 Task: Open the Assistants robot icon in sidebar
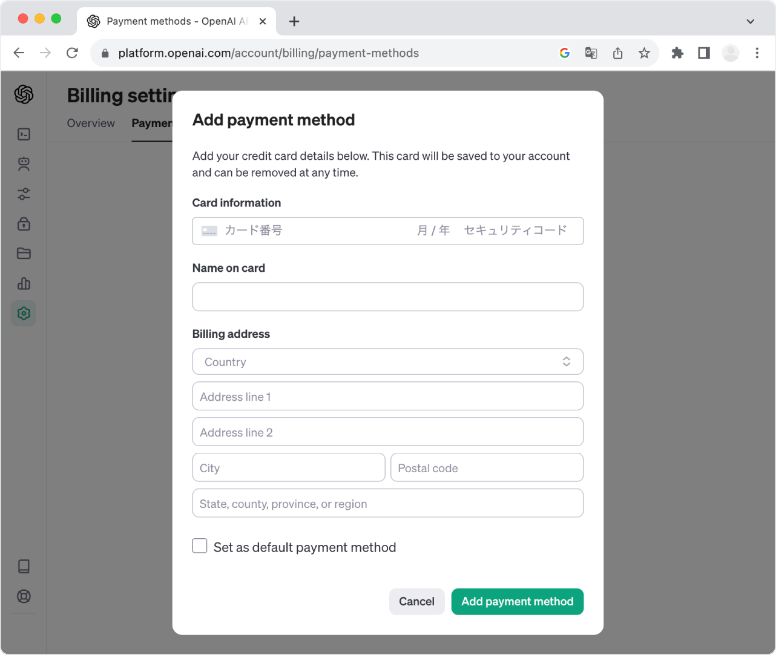[24, 164]
